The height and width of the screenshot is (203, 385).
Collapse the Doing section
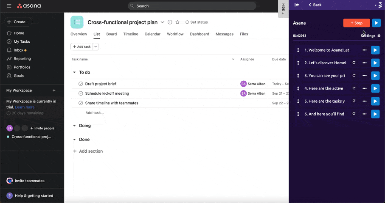pyautogui.click(x=74, y=126)
